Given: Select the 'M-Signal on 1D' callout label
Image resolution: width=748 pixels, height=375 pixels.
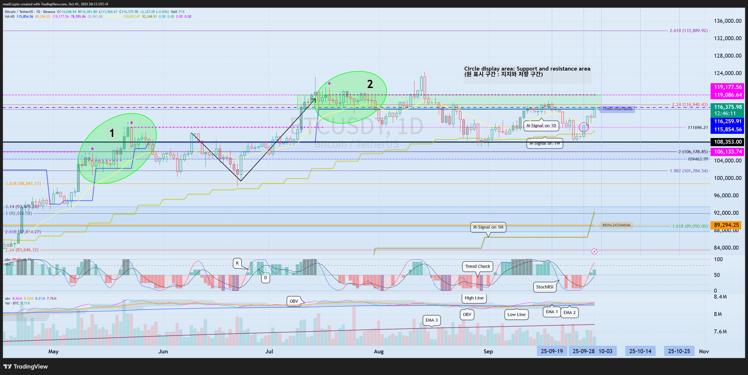Looking at the screenshot, I should coord(541,126).
